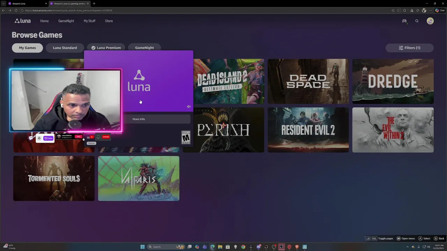
Task: Click the taskbar Search box
Action: coord(166,247)
